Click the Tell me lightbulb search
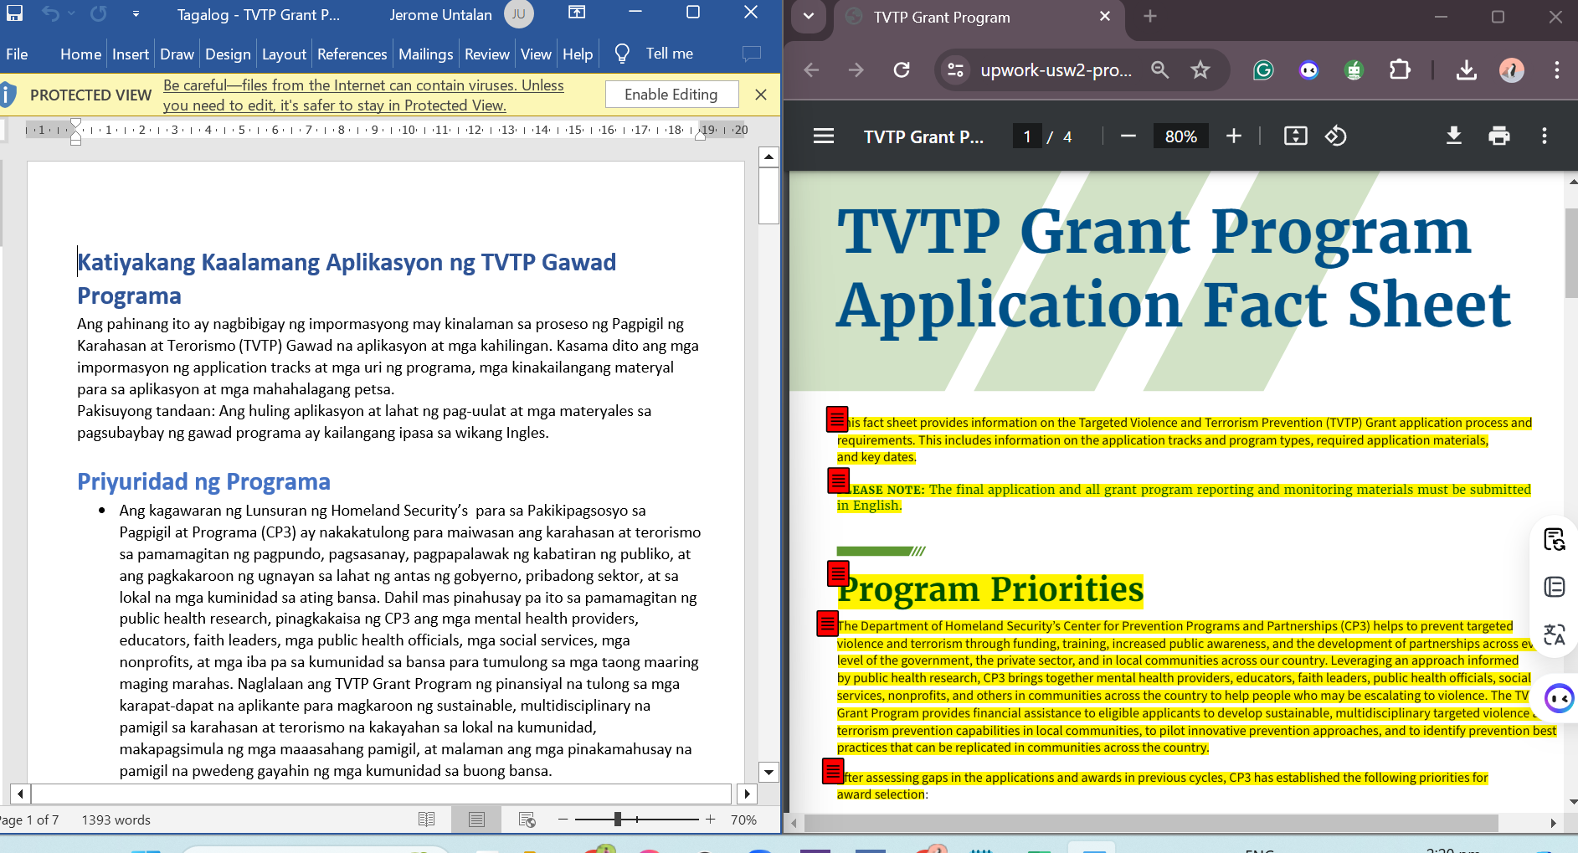 622,54
